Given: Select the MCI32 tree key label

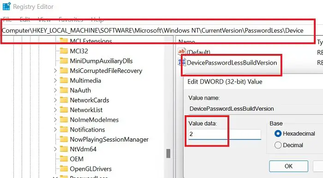Looking at the screenshot, I should pyautogui.click(x=79, y=51).
